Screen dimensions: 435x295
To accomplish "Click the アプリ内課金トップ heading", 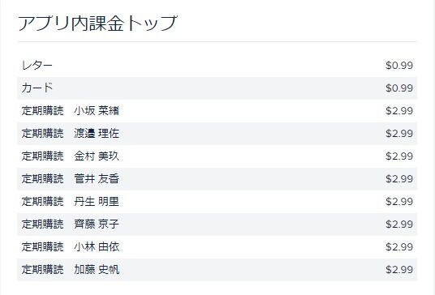I will pyautogui.click(x=97, y=24).
